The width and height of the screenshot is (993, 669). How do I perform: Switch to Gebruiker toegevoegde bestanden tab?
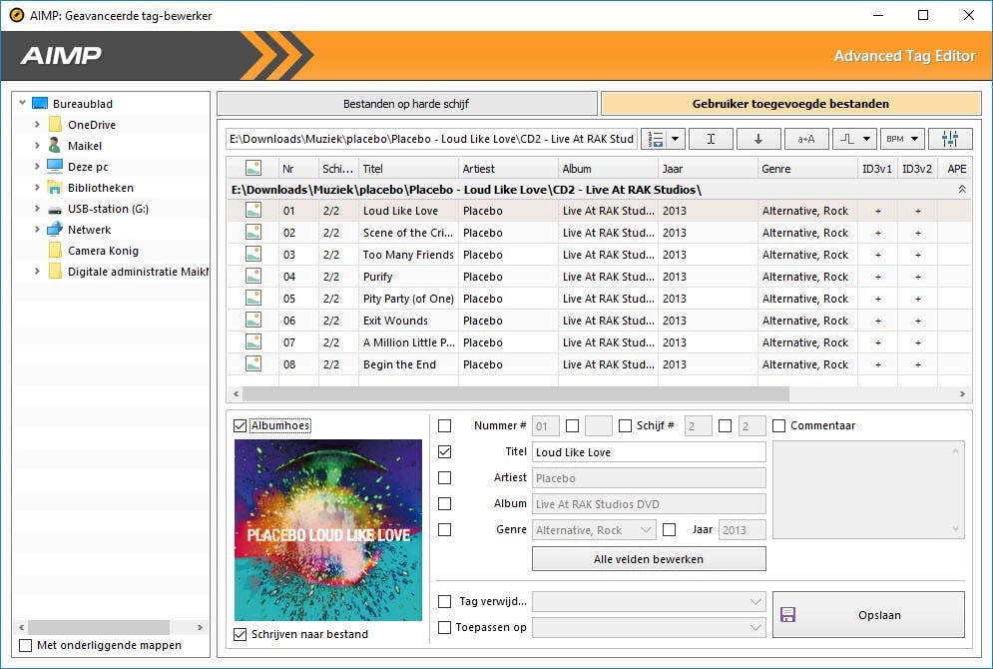pos(790,103)
